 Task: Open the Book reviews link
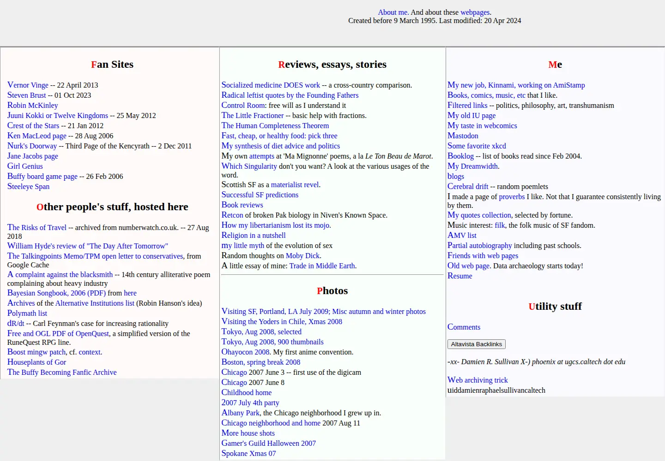(x=242, y=205)
